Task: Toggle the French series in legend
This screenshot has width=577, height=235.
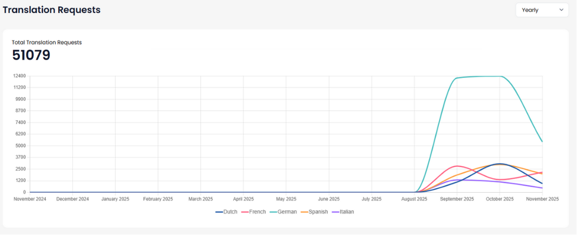Action: 253,212
